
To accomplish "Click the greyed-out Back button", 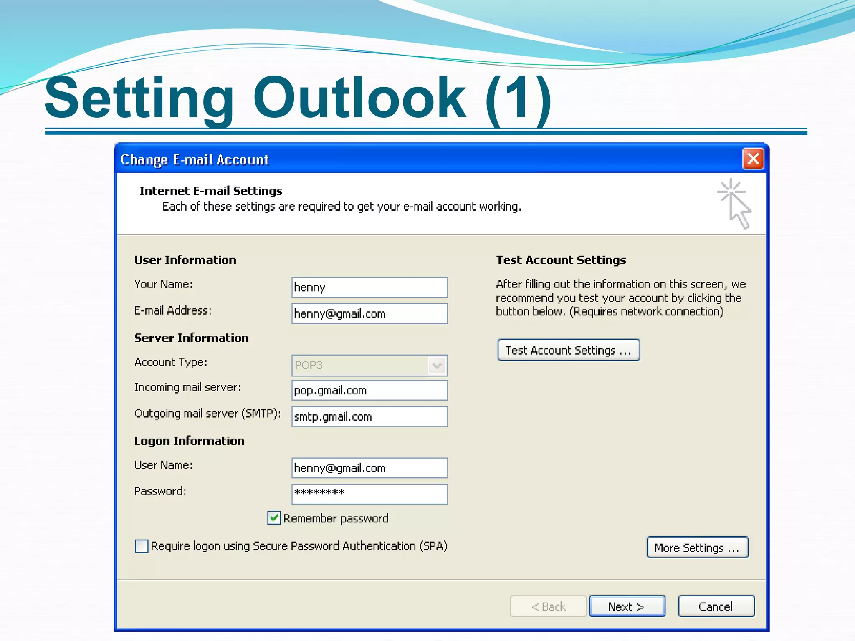I will coord(548,606).
